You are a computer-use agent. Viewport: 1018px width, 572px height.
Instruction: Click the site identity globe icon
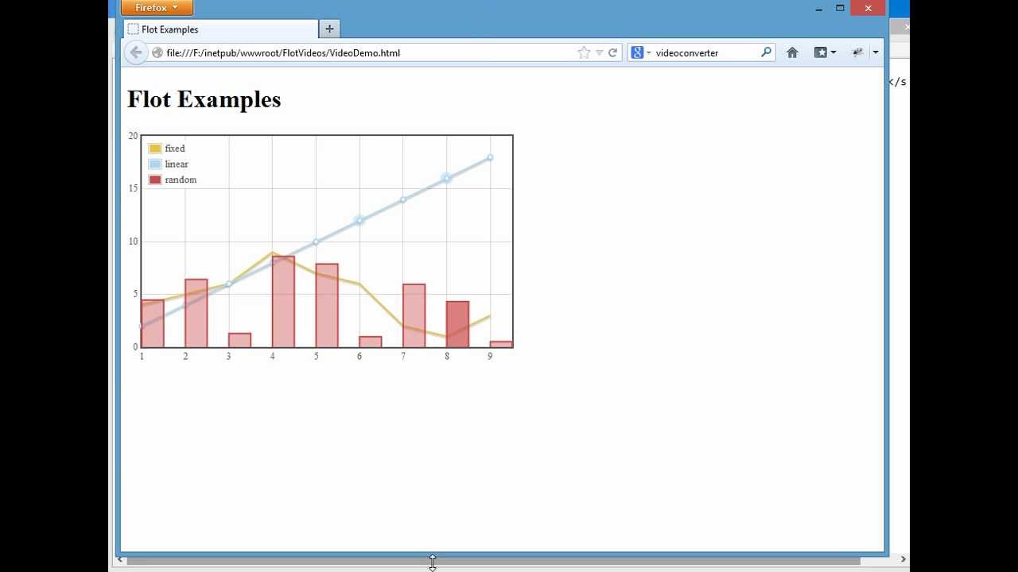(x=157, y=53)
